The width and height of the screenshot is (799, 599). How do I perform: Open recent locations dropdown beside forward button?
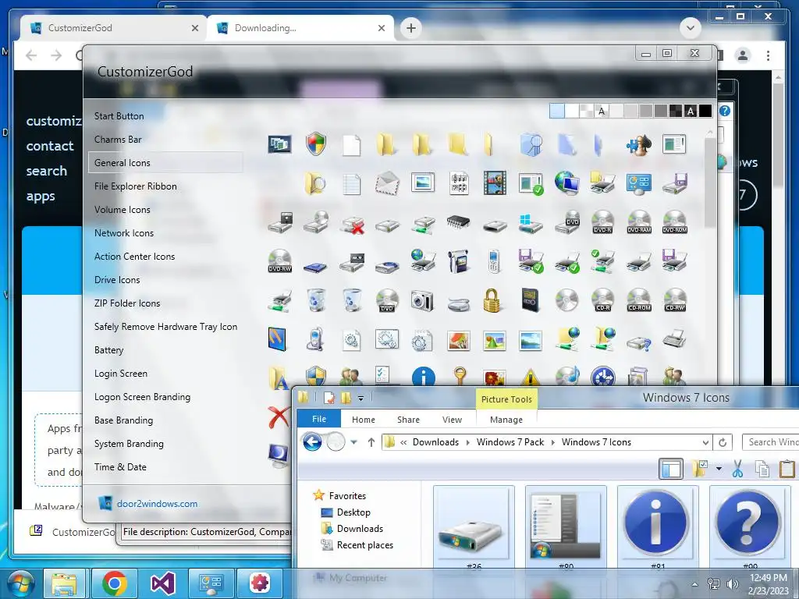pos(353,442)
